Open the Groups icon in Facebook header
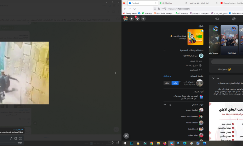The height and width of the screenshot is (146, 243). [x=234, y=19]
